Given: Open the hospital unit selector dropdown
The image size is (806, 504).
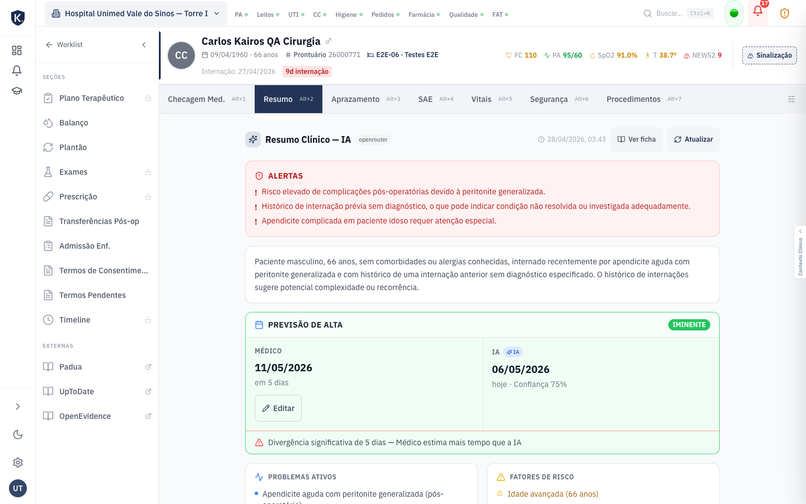Looking at the screenshot, I should click(136, 13).
